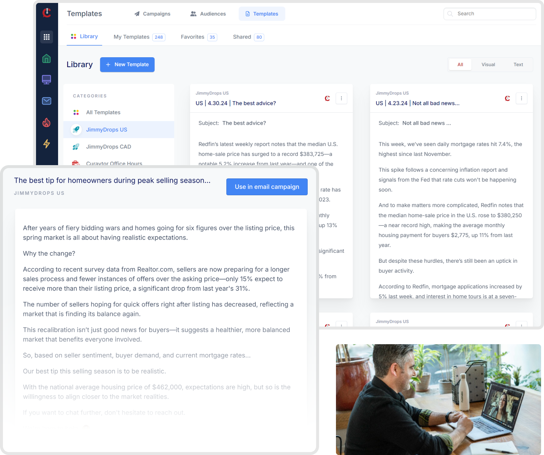This screenshot has width=544, height=455.
Task: Open the Audiences tab in the top navigation
Action: tap(208, 14)
